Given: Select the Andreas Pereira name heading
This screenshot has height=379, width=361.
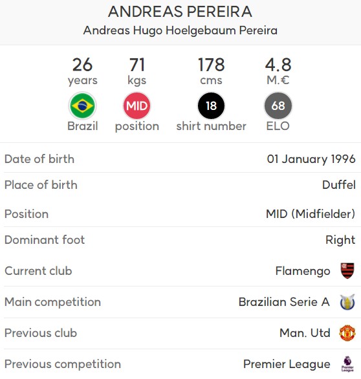Looking at the screenshot, I should (180, 12).
